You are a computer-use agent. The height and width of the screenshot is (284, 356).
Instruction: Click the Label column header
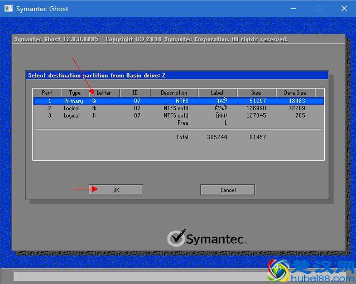click(217, 93)
